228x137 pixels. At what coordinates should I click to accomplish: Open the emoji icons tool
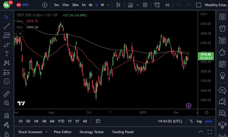pos(7,81)
